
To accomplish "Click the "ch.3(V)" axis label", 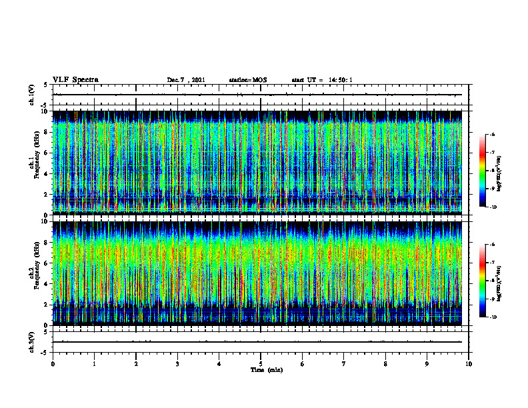I will pyautogui.click(x=31, y=342).
